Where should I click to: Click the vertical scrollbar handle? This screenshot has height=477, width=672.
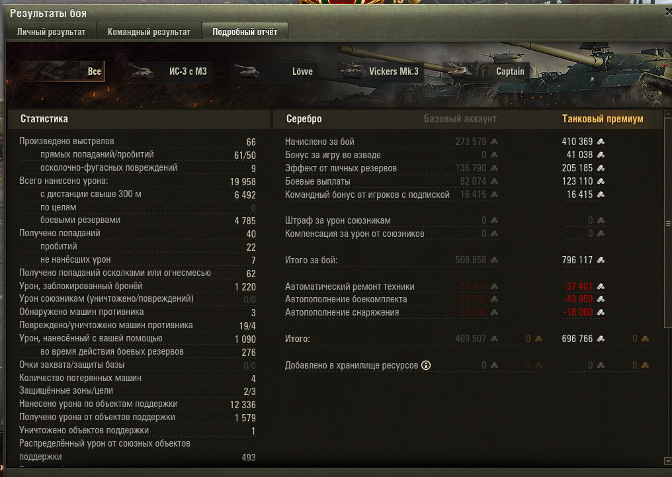coord(668,224)
